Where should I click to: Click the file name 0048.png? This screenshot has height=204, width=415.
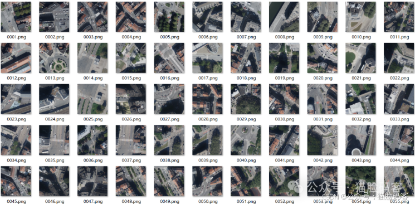pos(131,202)
